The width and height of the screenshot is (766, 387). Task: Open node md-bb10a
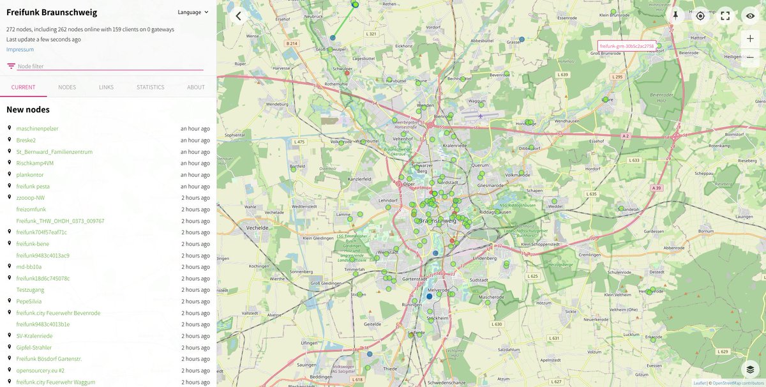(x=29, y=266)
